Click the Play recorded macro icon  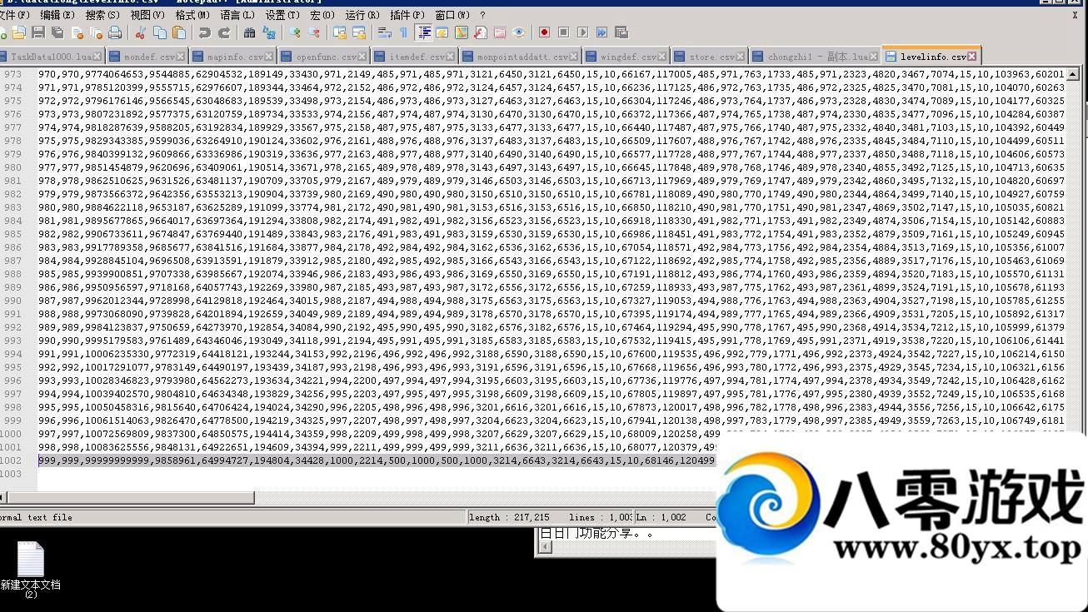coord(582,32)
